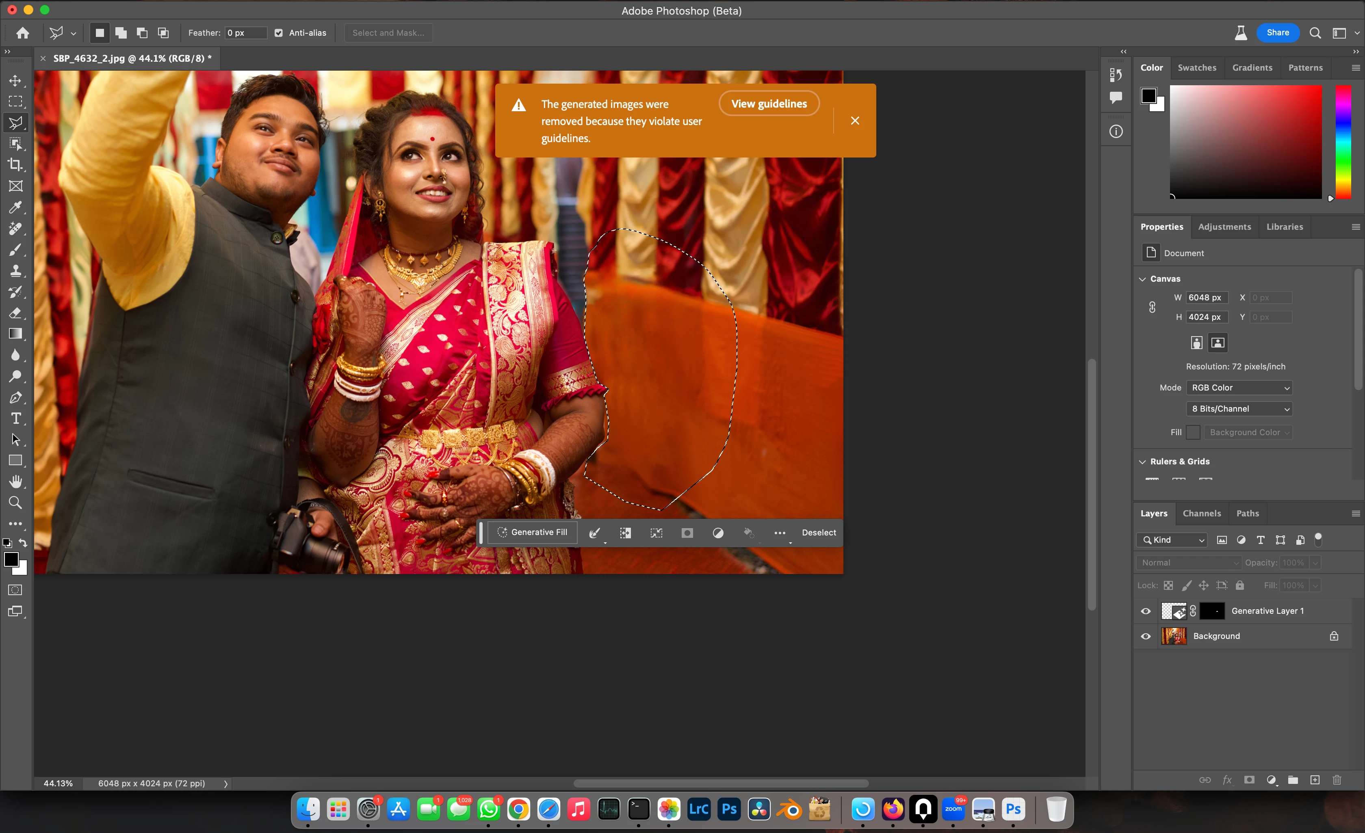Click Deselect in the contextual taskbar
The height and width of the screenshot is (833, 1365).
click(819, 533)
